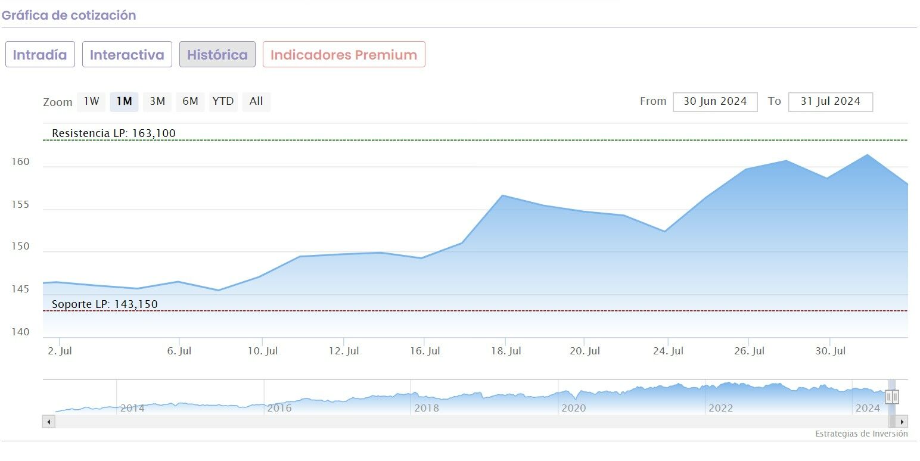Click the To date input field
Viewport: 920px width, 461px height.
[x=830, y=101]
